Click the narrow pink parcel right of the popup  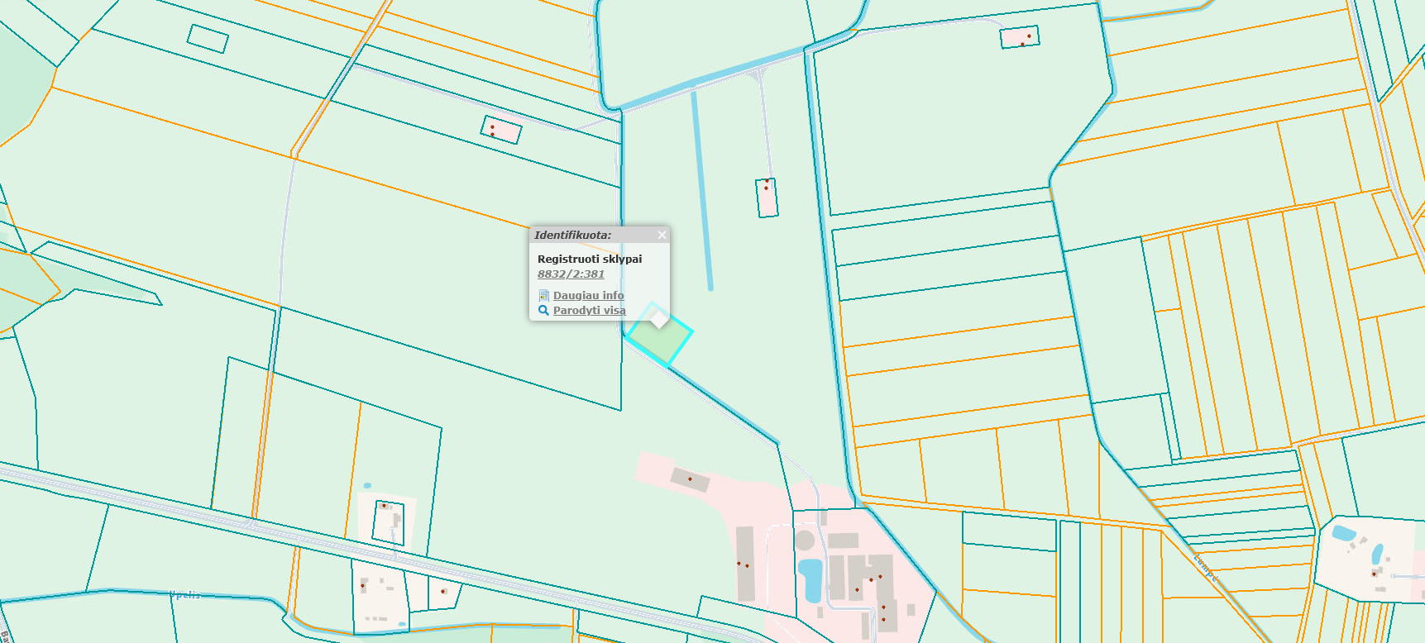click(x=767, y=198)
